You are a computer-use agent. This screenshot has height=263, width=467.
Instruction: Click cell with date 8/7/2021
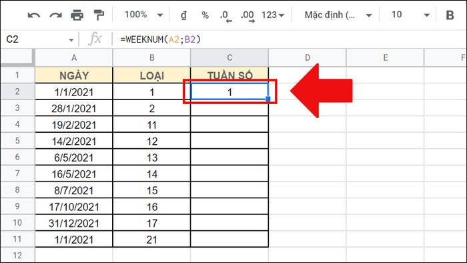pyautogui.click(x=74, y=190)
